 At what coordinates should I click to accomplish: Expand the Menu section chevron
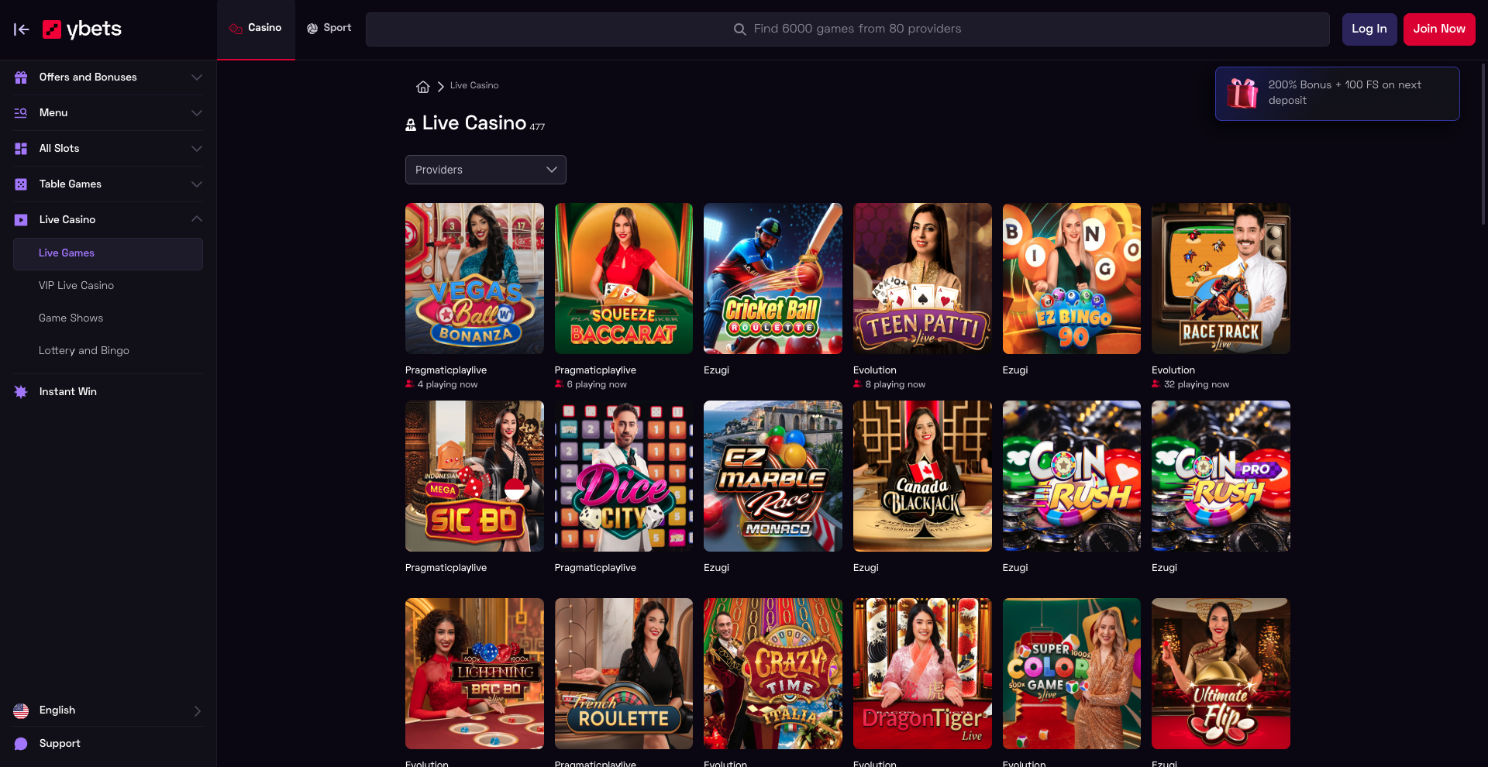197,113
